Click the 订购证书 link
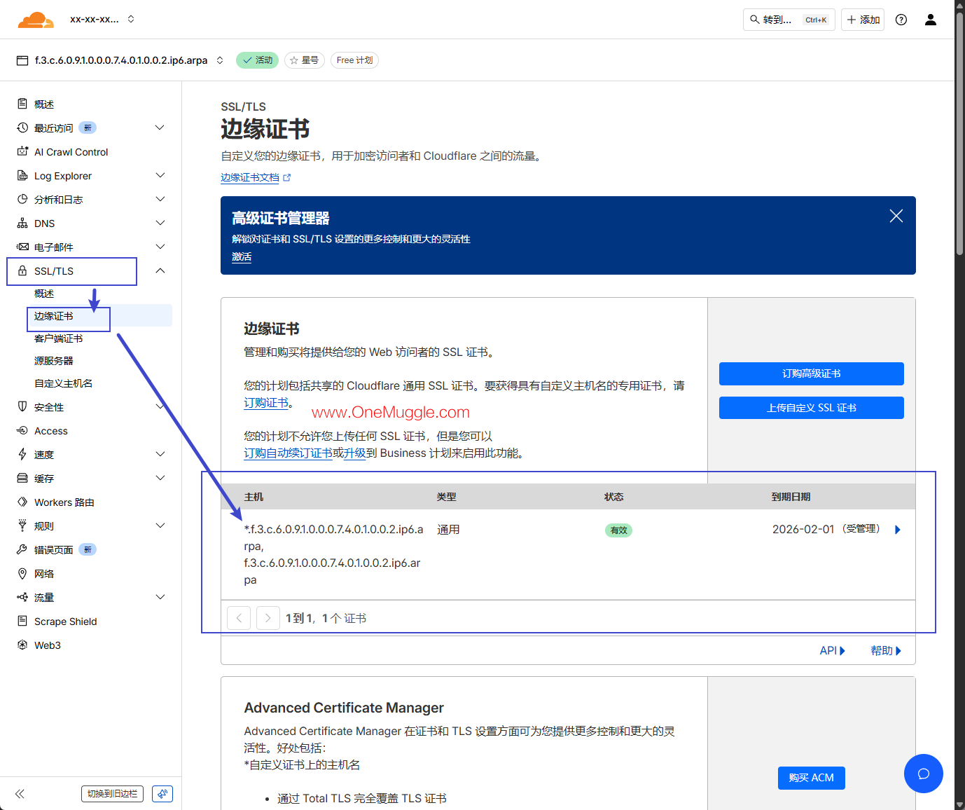The image size is (965, 810). (266, 403)
